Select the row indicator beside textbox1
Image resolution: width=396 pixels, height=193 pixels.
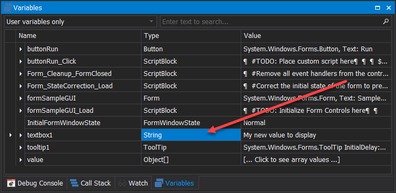[10, 135]
